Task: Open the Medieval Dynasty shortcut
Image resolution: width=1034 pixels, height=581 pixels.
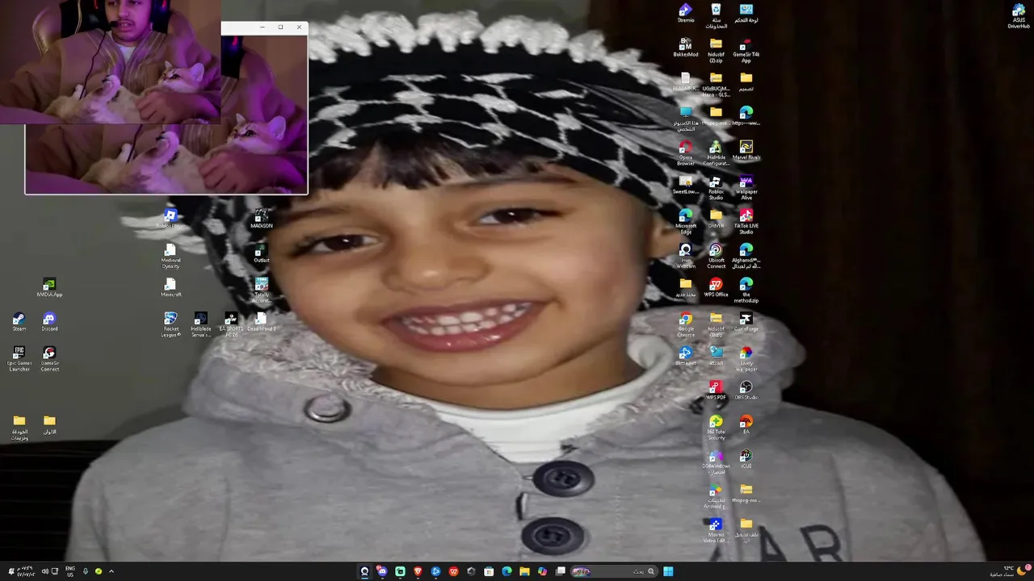Action: pos(170,256)
